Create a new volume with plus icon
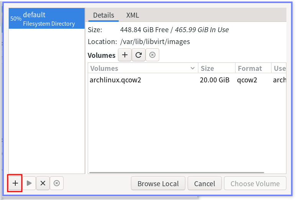Screen dimensions: 296x200 124,55
